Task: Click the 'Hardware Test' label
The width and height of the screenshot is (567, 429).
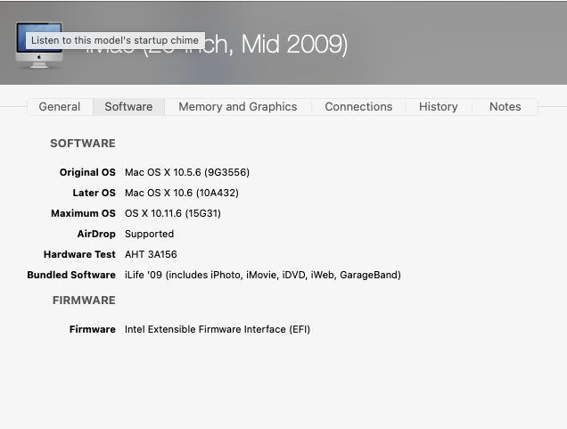Action: 79,254
